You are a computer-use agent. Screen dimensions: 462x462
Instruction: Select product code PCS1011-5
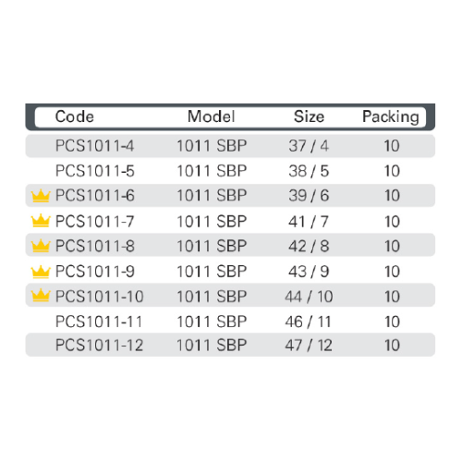click(95, 171)
